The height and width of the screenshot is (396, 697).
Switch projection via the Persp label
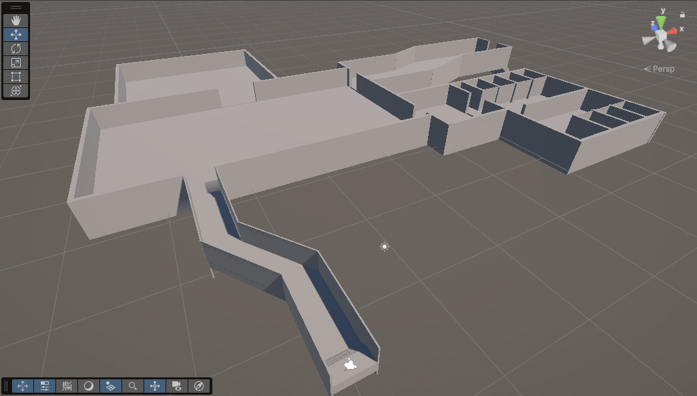pyautogui.click(x=659, y=69)
